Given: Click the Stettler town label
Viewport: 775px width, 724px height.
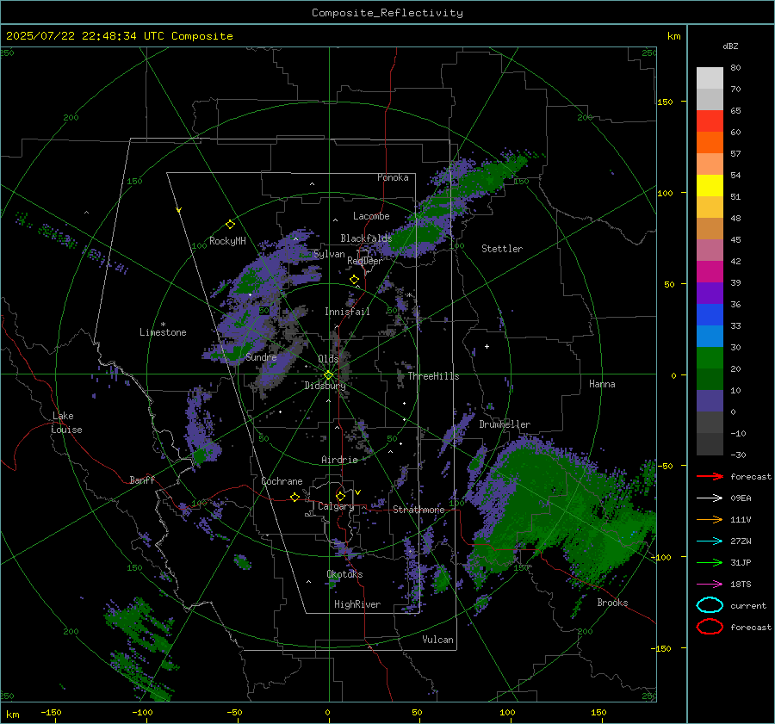Looking at the screenshot, I should (502, 249).
